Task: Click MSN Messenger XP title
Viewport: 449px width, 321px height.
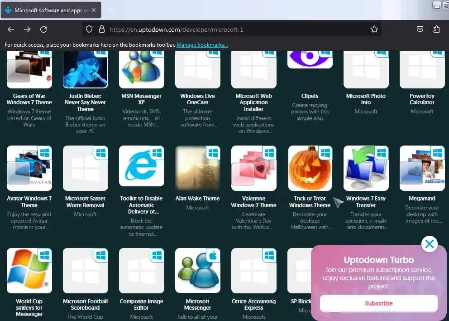Action: pyautogui.click(x=142, y=99)
